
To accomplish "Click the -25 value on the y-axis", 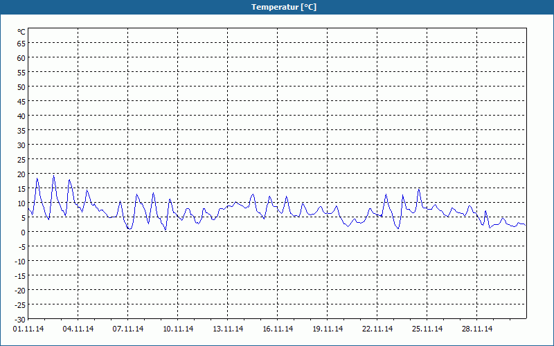I will pyautogui.click(x=20, y=305).
